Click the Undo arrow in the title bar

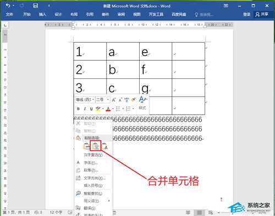click(x=8, y=5)
